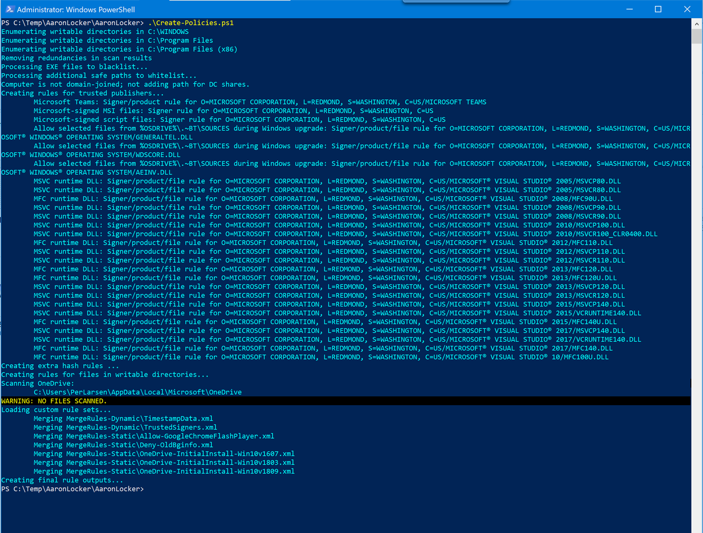The width and height of the screenshot is (703, 533).
Task: Click the scrollbar up arrow
Action: pos(697,23)
